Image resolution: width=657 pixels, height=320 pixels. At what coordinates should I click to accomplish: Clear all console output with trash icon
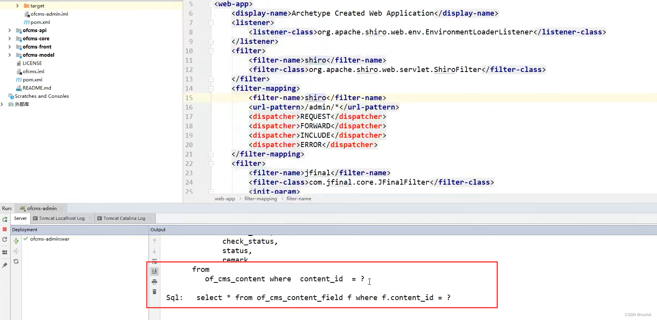(x=154, y=292)
